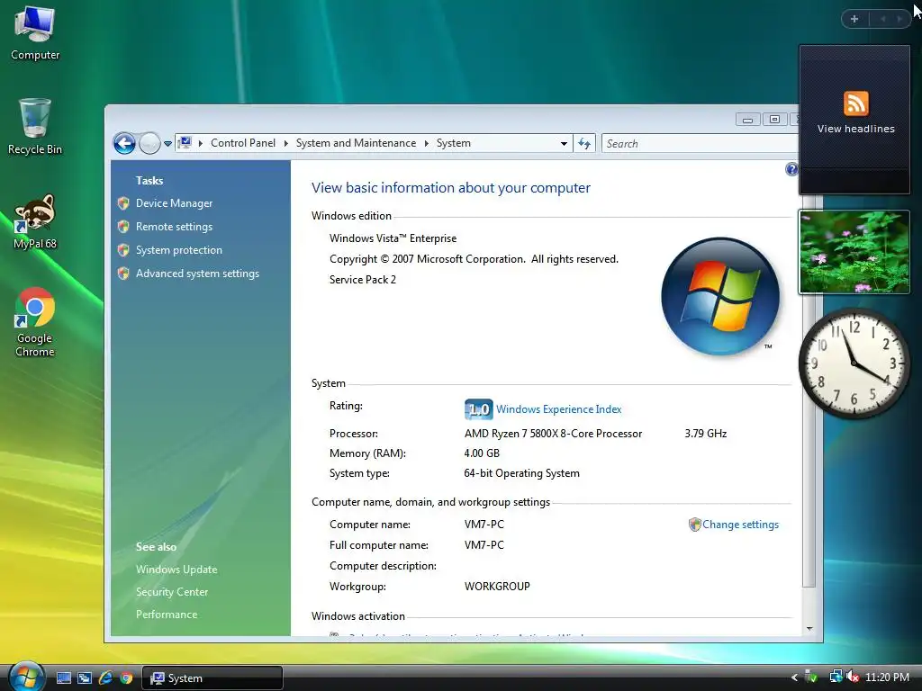Open the address bar history dropdown
Image resolution: width=922 pixels, height=691 pixels.
tap(564, 143)
